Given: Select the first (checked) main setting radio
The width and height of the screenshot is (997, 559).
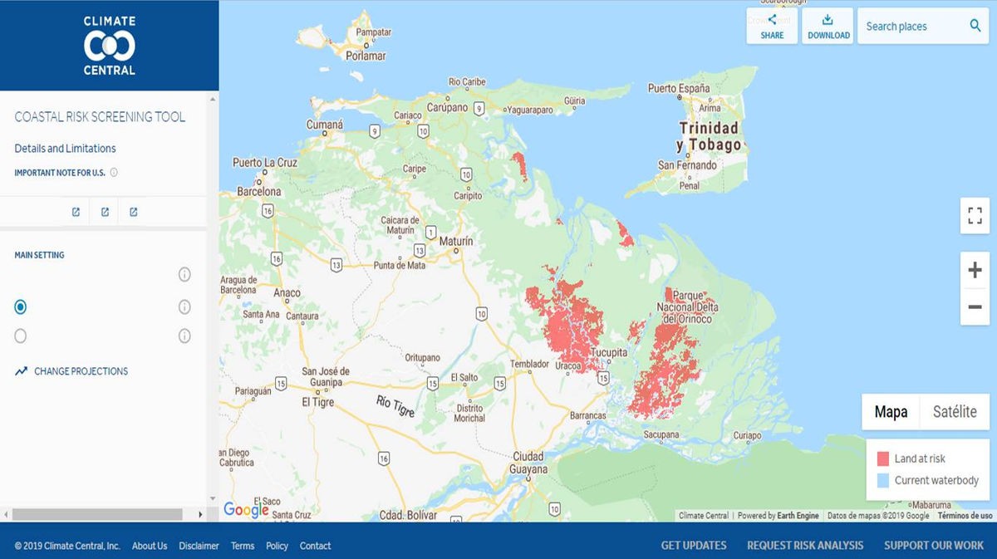Looking at the screenshot, I should pyautogui.click(x=21, y=307).
